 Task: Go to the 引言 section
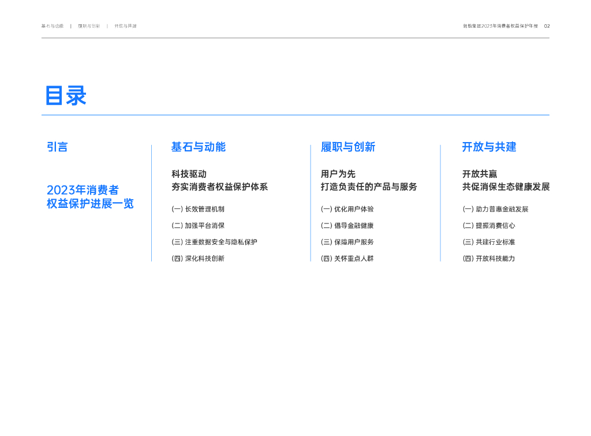(57, 147)
